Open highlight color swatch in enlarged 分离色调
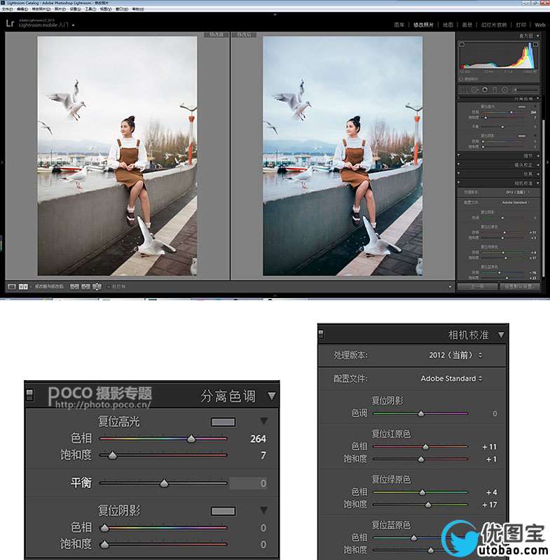The image size is (550, 560). (x=223, y=422)
